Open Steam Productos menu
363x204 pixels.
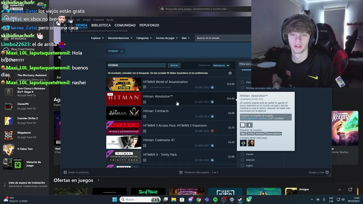(98, 20)
